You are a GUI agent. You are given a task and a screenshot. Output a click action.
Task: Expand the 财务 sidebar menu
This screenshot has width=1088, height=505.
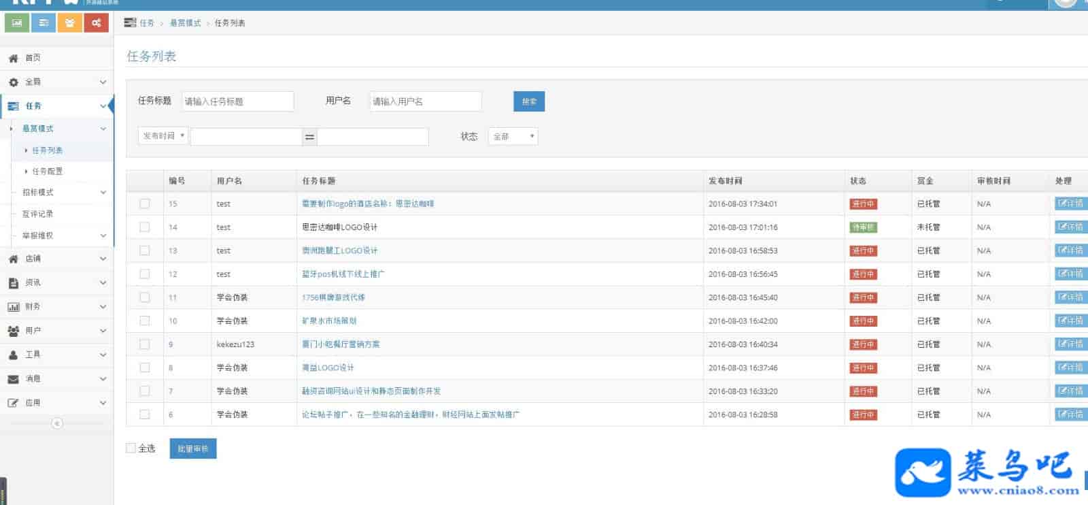tap(57, 307)
